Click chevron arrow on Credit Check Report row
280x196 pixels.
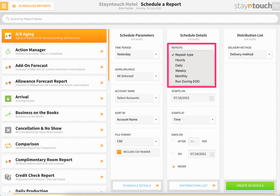(102, 177)
